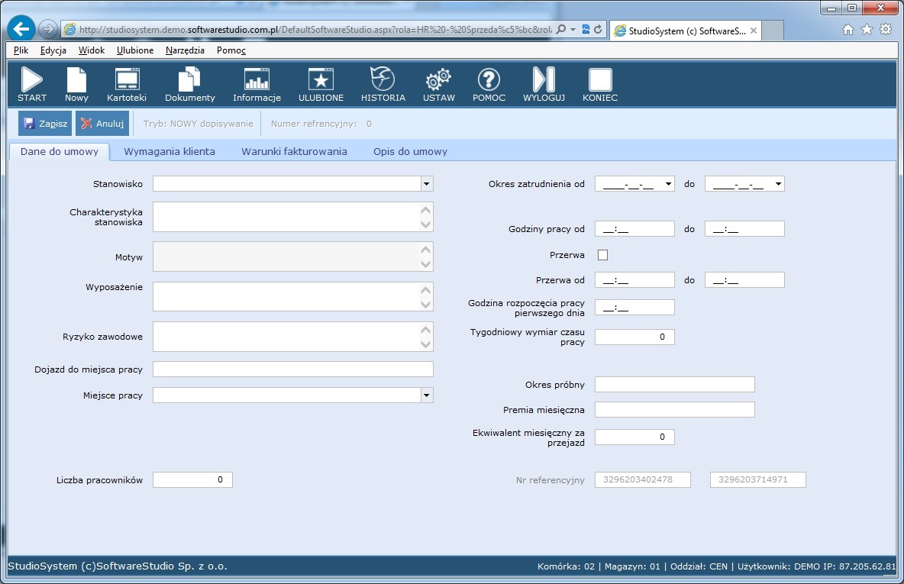Open the HISTORIA icon
This screenshot has height=584, width=904.
pos(383,84)
